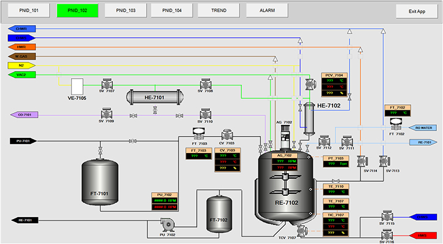443x244 pixels.
Task: Select the PU 7102 pump icon
Action: click(167, 225)
